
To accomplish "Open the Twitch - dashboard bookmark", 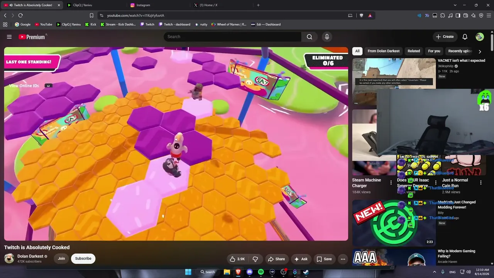I will point(174,24).
